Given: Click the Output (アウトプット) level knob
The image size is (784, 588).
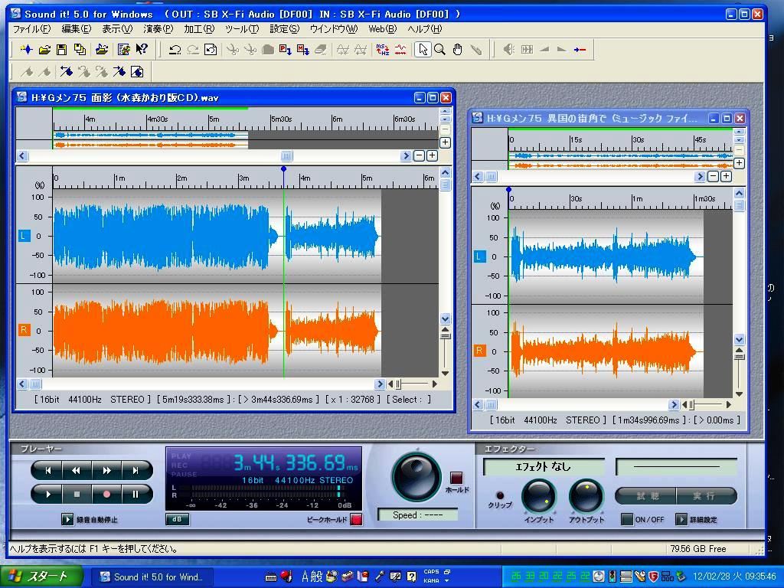Looking at the screenshot, I should [x=586, y=495].
